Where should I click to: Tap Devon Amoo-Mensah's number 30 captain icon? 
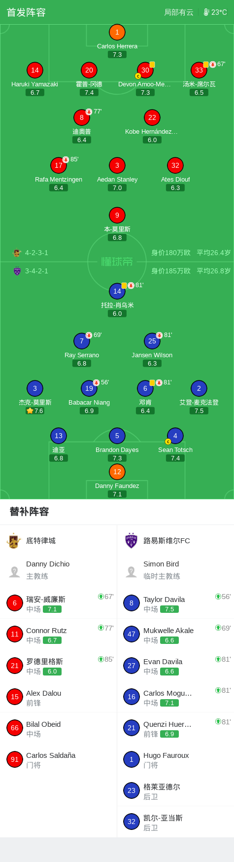tap(145, 70)
